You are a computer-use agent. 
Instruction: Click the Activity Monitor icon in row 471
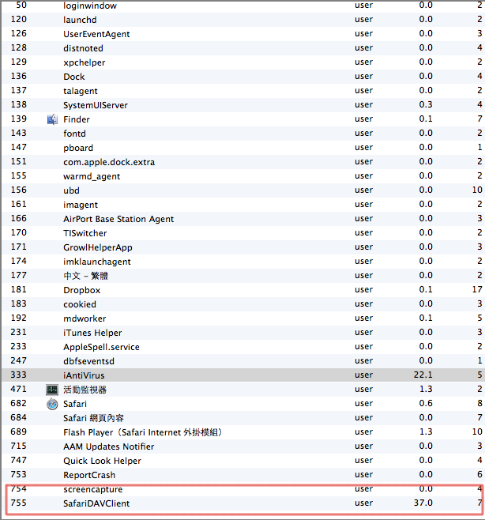click(52, 390)
